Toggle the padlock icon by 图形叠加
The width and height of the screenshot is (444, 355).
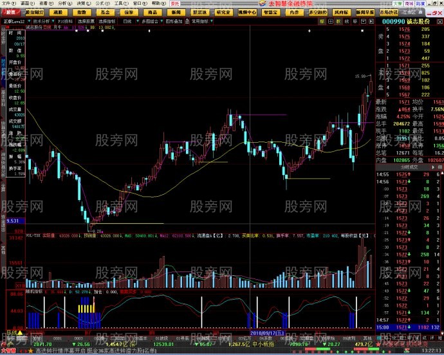click(187, 21)
